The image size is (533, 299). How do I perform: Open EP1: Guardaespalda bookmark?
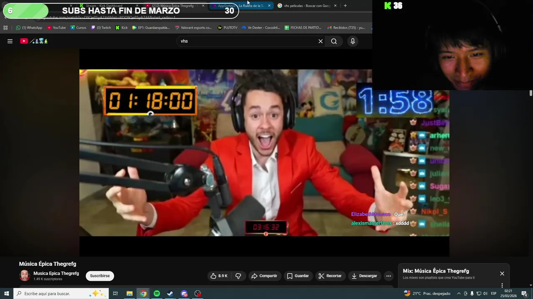click(x=151, y=28)
